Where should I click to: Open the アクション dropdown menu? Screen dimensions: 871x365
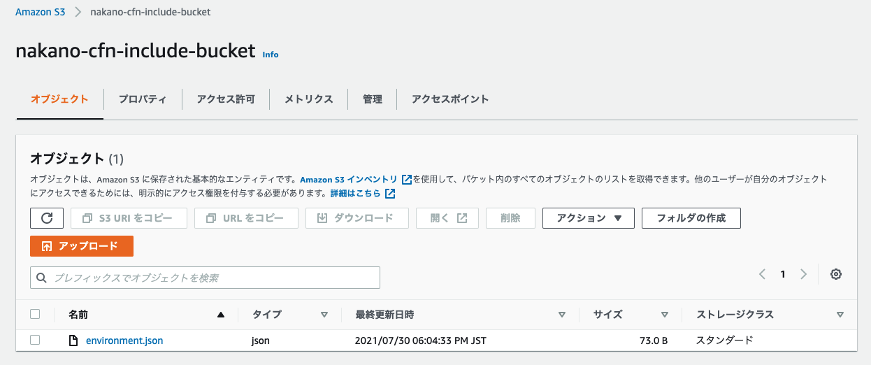[x=589, y=218]
